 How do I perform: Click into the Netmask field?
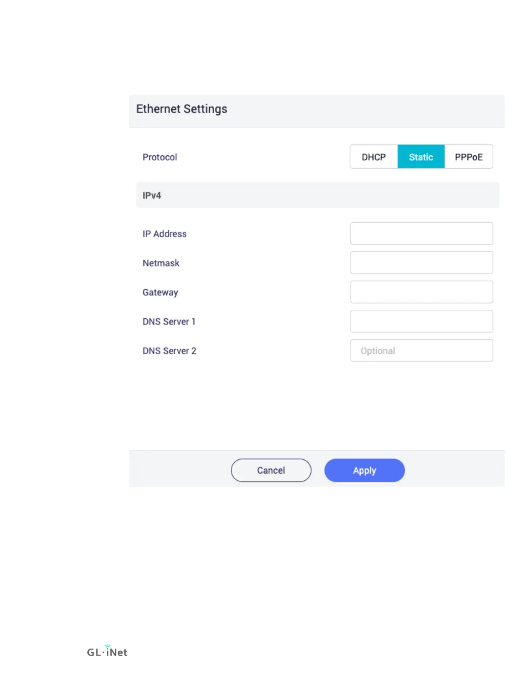422,263
